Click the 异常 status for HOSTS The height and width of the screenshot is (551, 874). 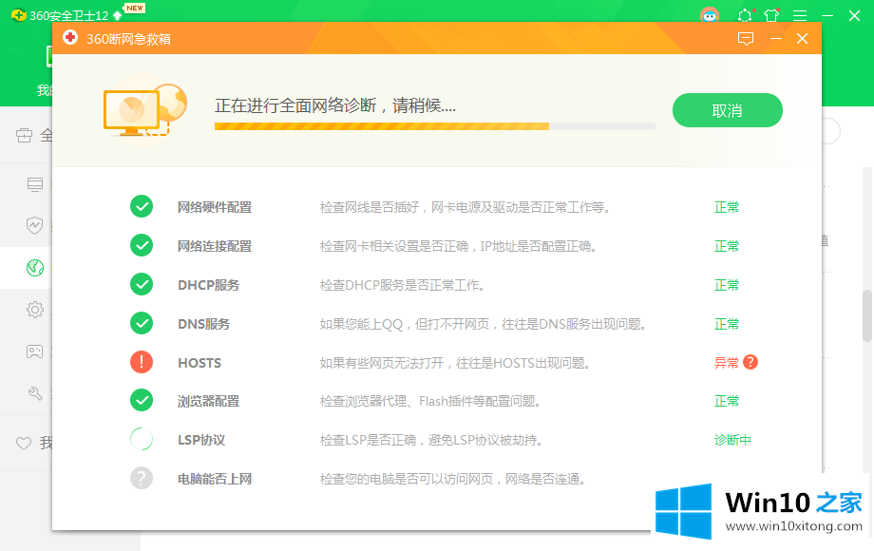[x=727, y=363]
